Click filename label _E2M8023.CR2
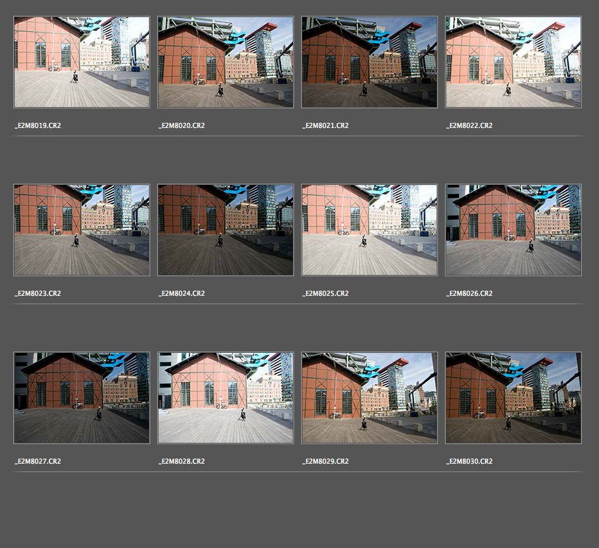This screenshot has height=548, width=599. (x=38, y=293)
